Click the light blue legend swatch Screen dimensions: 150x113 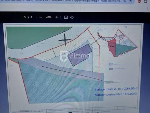[x=111, y=64]
